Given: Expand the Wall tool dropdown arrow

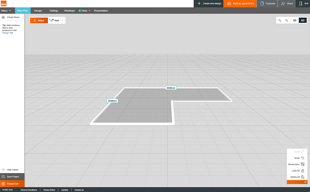Looking at the screenshot, I should pyautogui.click(x=62, y=20).
